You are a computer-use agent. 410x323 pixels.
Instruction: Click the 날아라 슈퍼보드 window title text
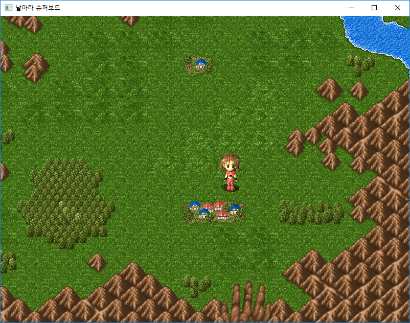click(x=38, y=8)
